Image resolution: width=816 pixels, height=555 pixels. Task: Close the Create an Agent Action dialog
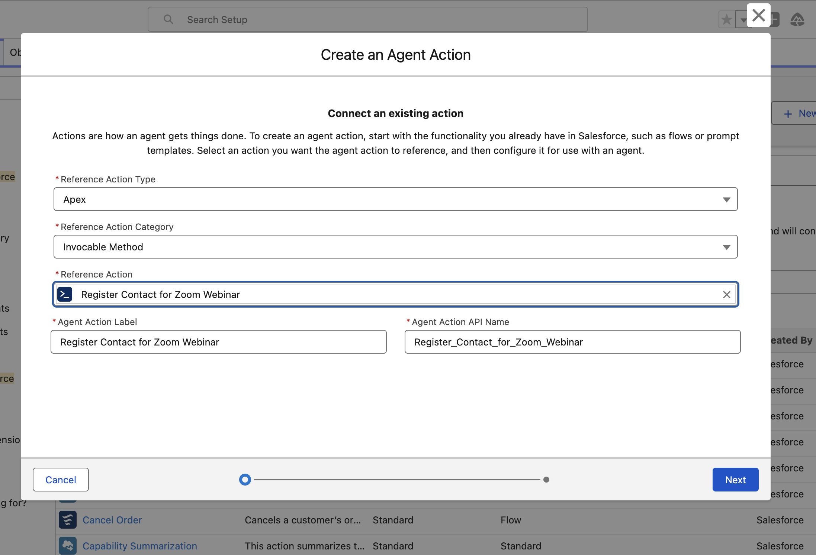[758, 16]
